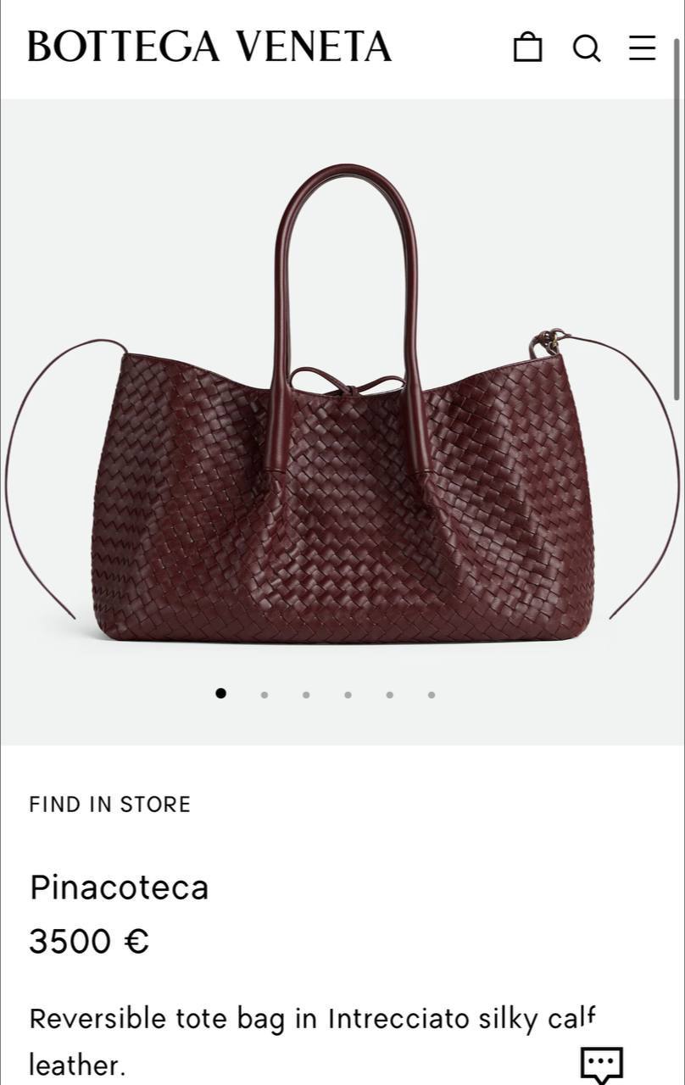
Task: Open the shopping bag cart icon
Action: click(527, 47)
